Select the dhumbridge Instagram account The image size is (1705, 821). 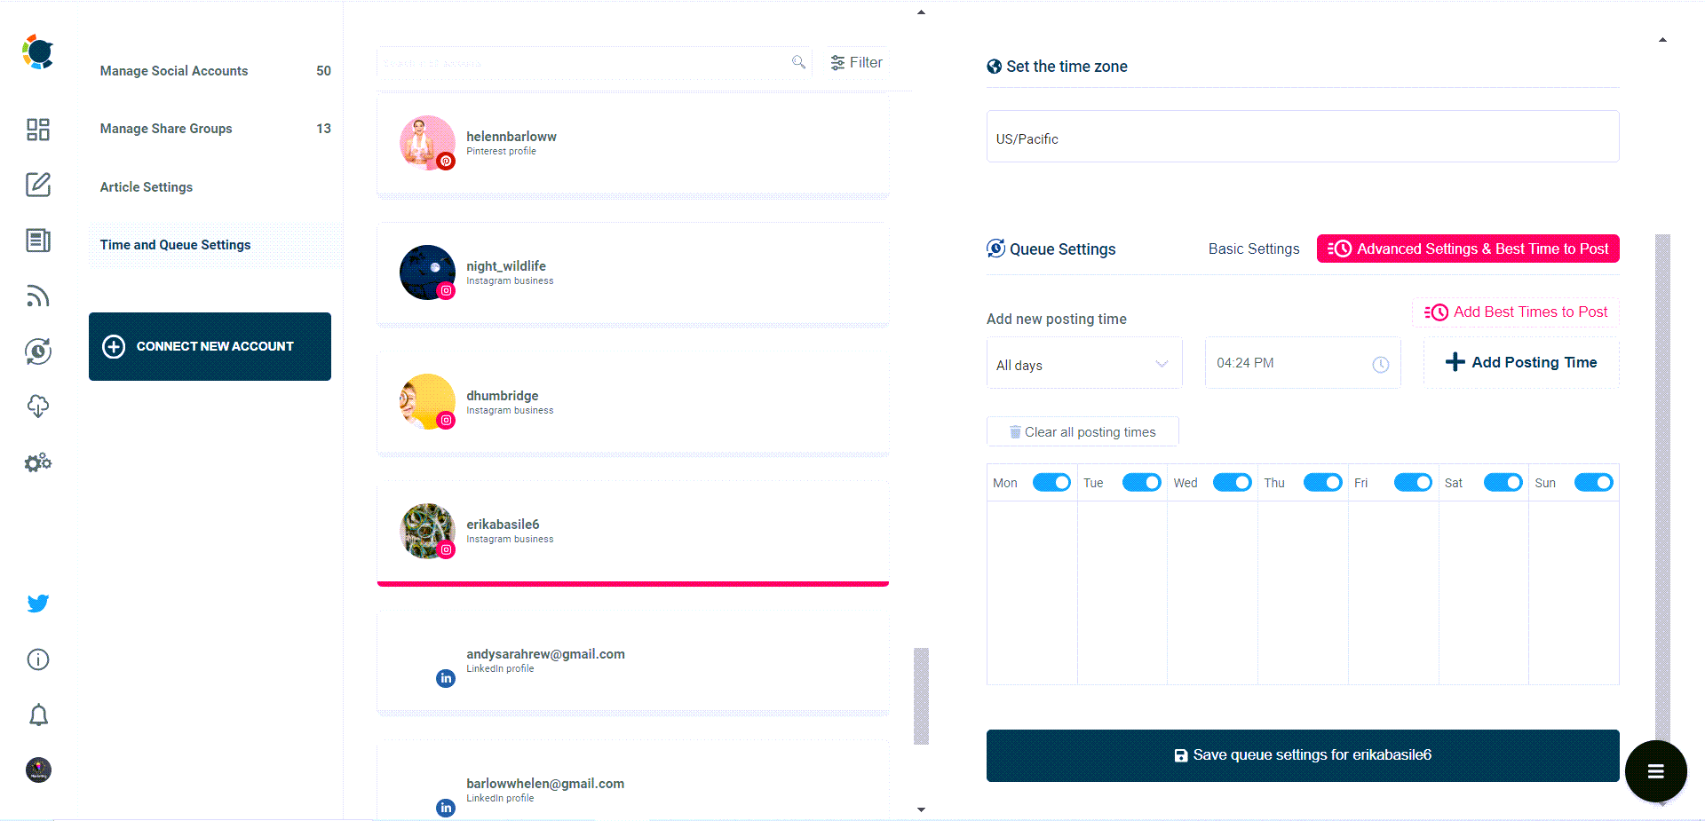633,404
